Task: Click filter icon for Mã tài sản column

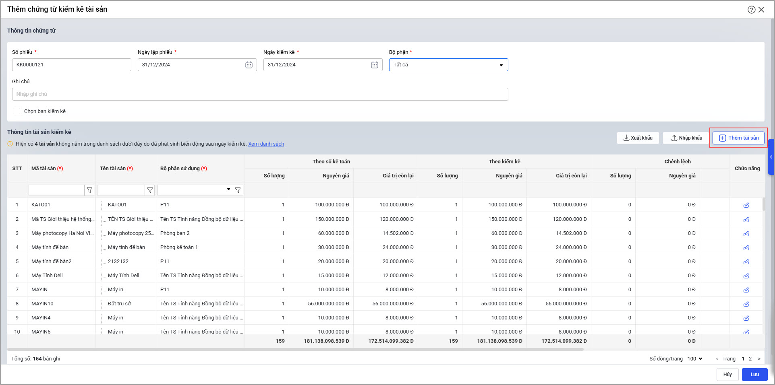Action: 89,190
